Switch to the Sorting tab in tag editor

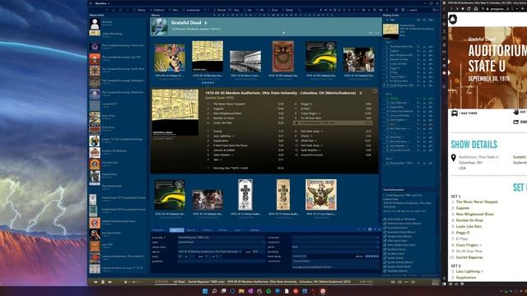tap(207, 230)
